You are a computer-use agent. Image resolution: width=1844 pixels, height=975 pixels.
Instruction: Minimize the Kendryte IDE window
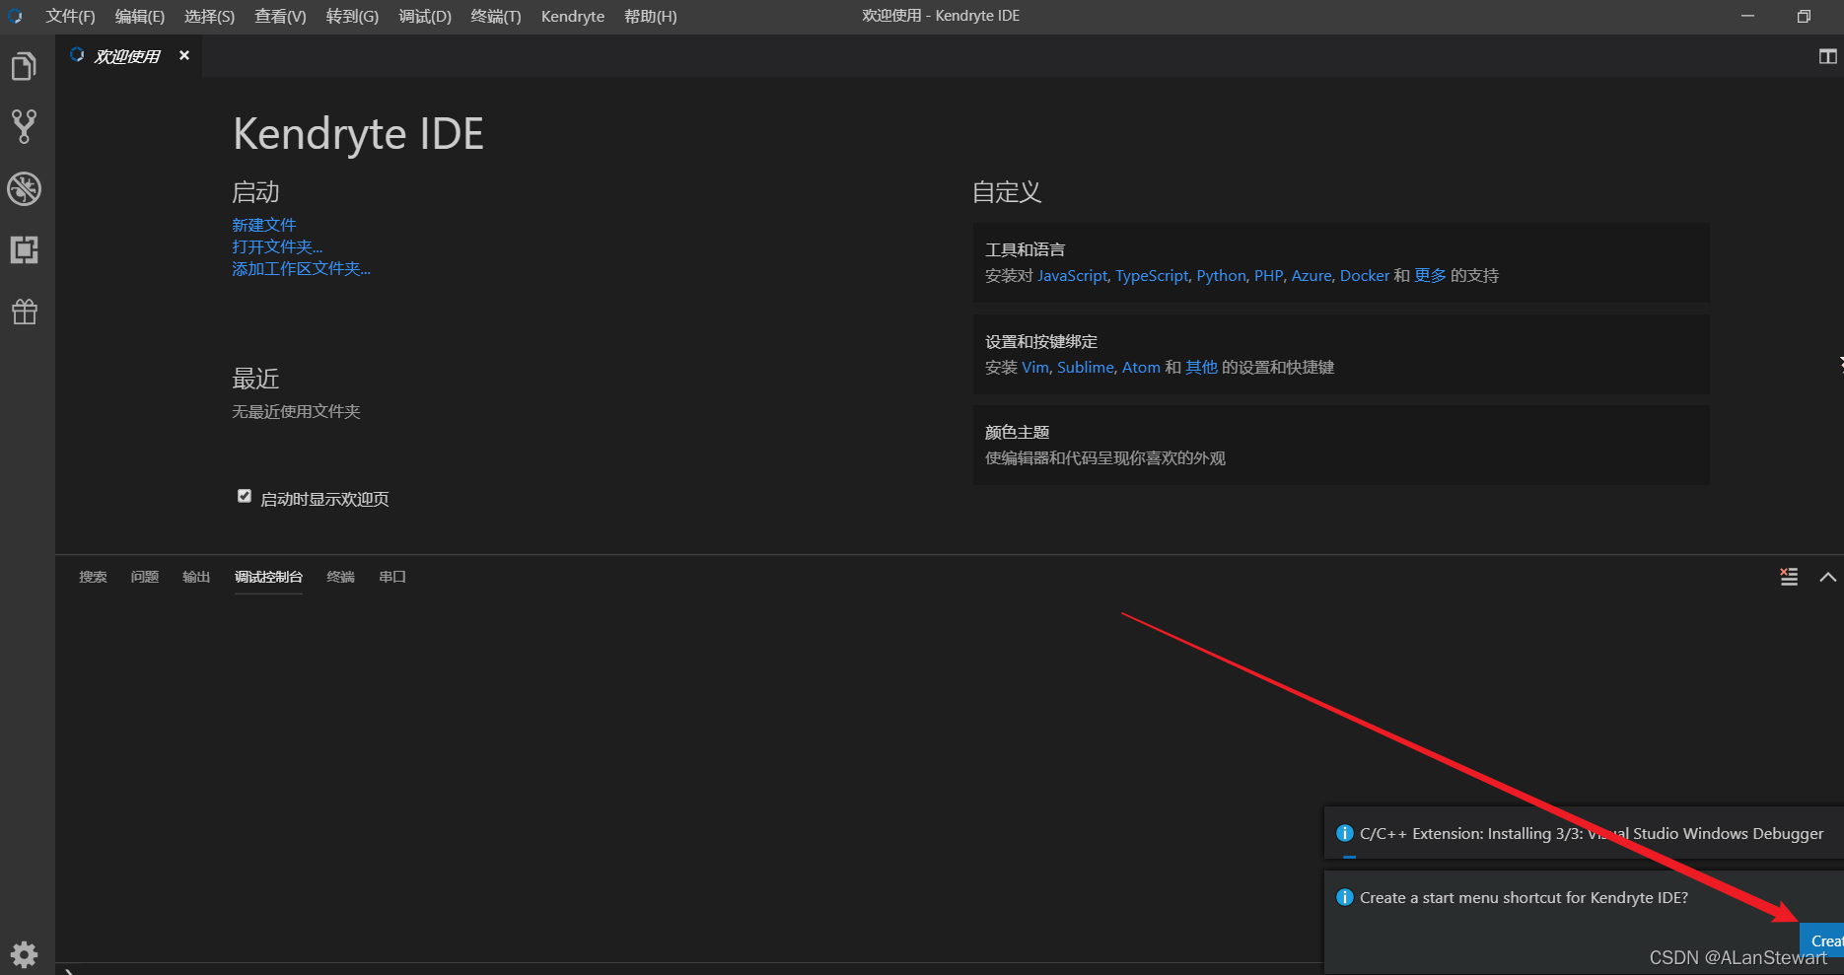[1747, 16]
